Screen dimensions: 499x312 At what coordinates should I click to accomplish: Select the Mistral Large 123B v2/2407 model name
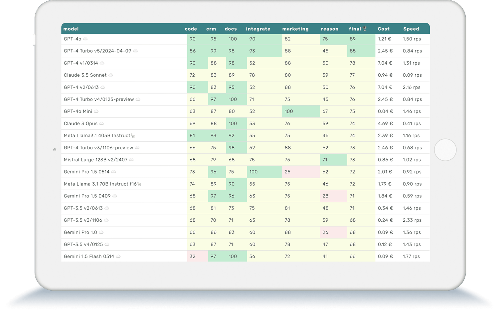coord(96,160)
